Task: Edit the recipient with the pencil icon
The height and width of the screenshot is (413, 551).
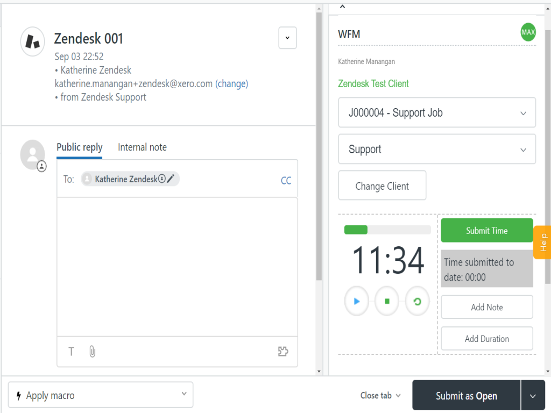Action: [x=171, y=179]
